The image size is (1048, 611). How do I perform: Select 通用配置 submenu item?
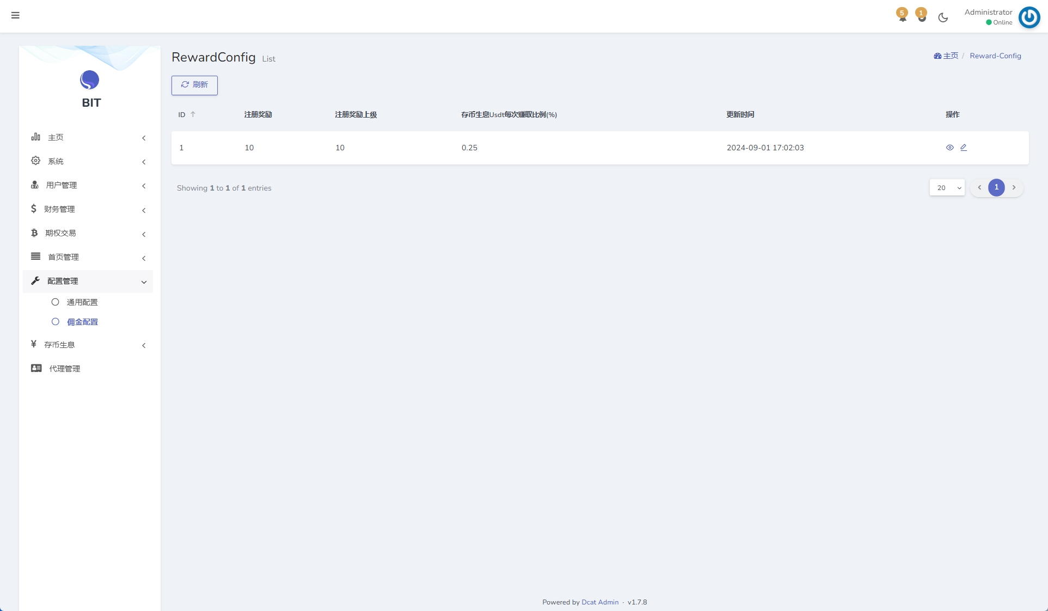click(x=82, y=302)
